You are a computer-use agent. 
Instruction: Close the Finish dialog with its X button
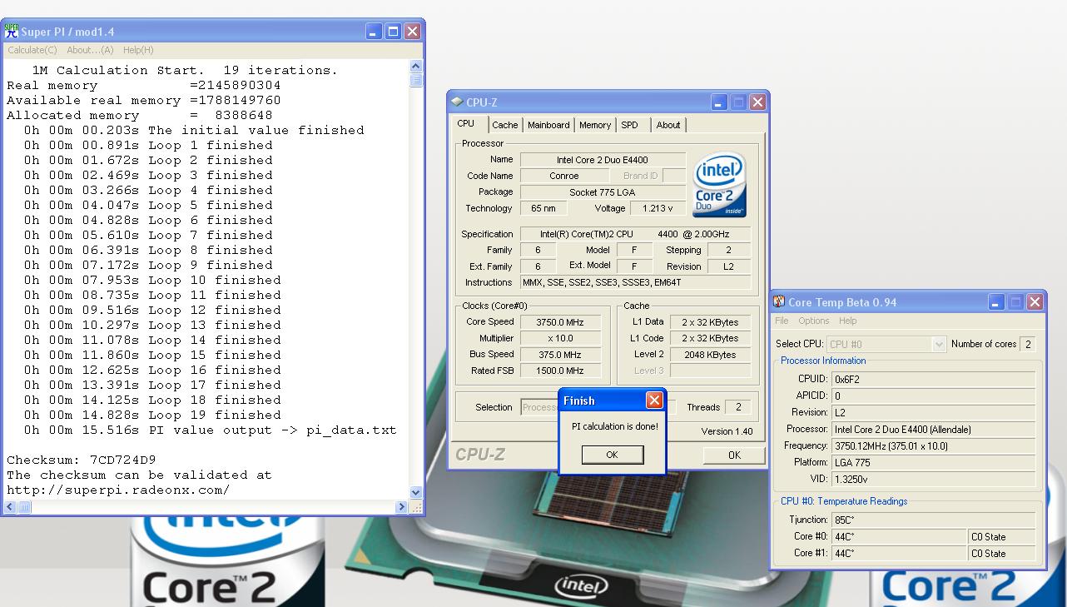(x=654, y=401)
